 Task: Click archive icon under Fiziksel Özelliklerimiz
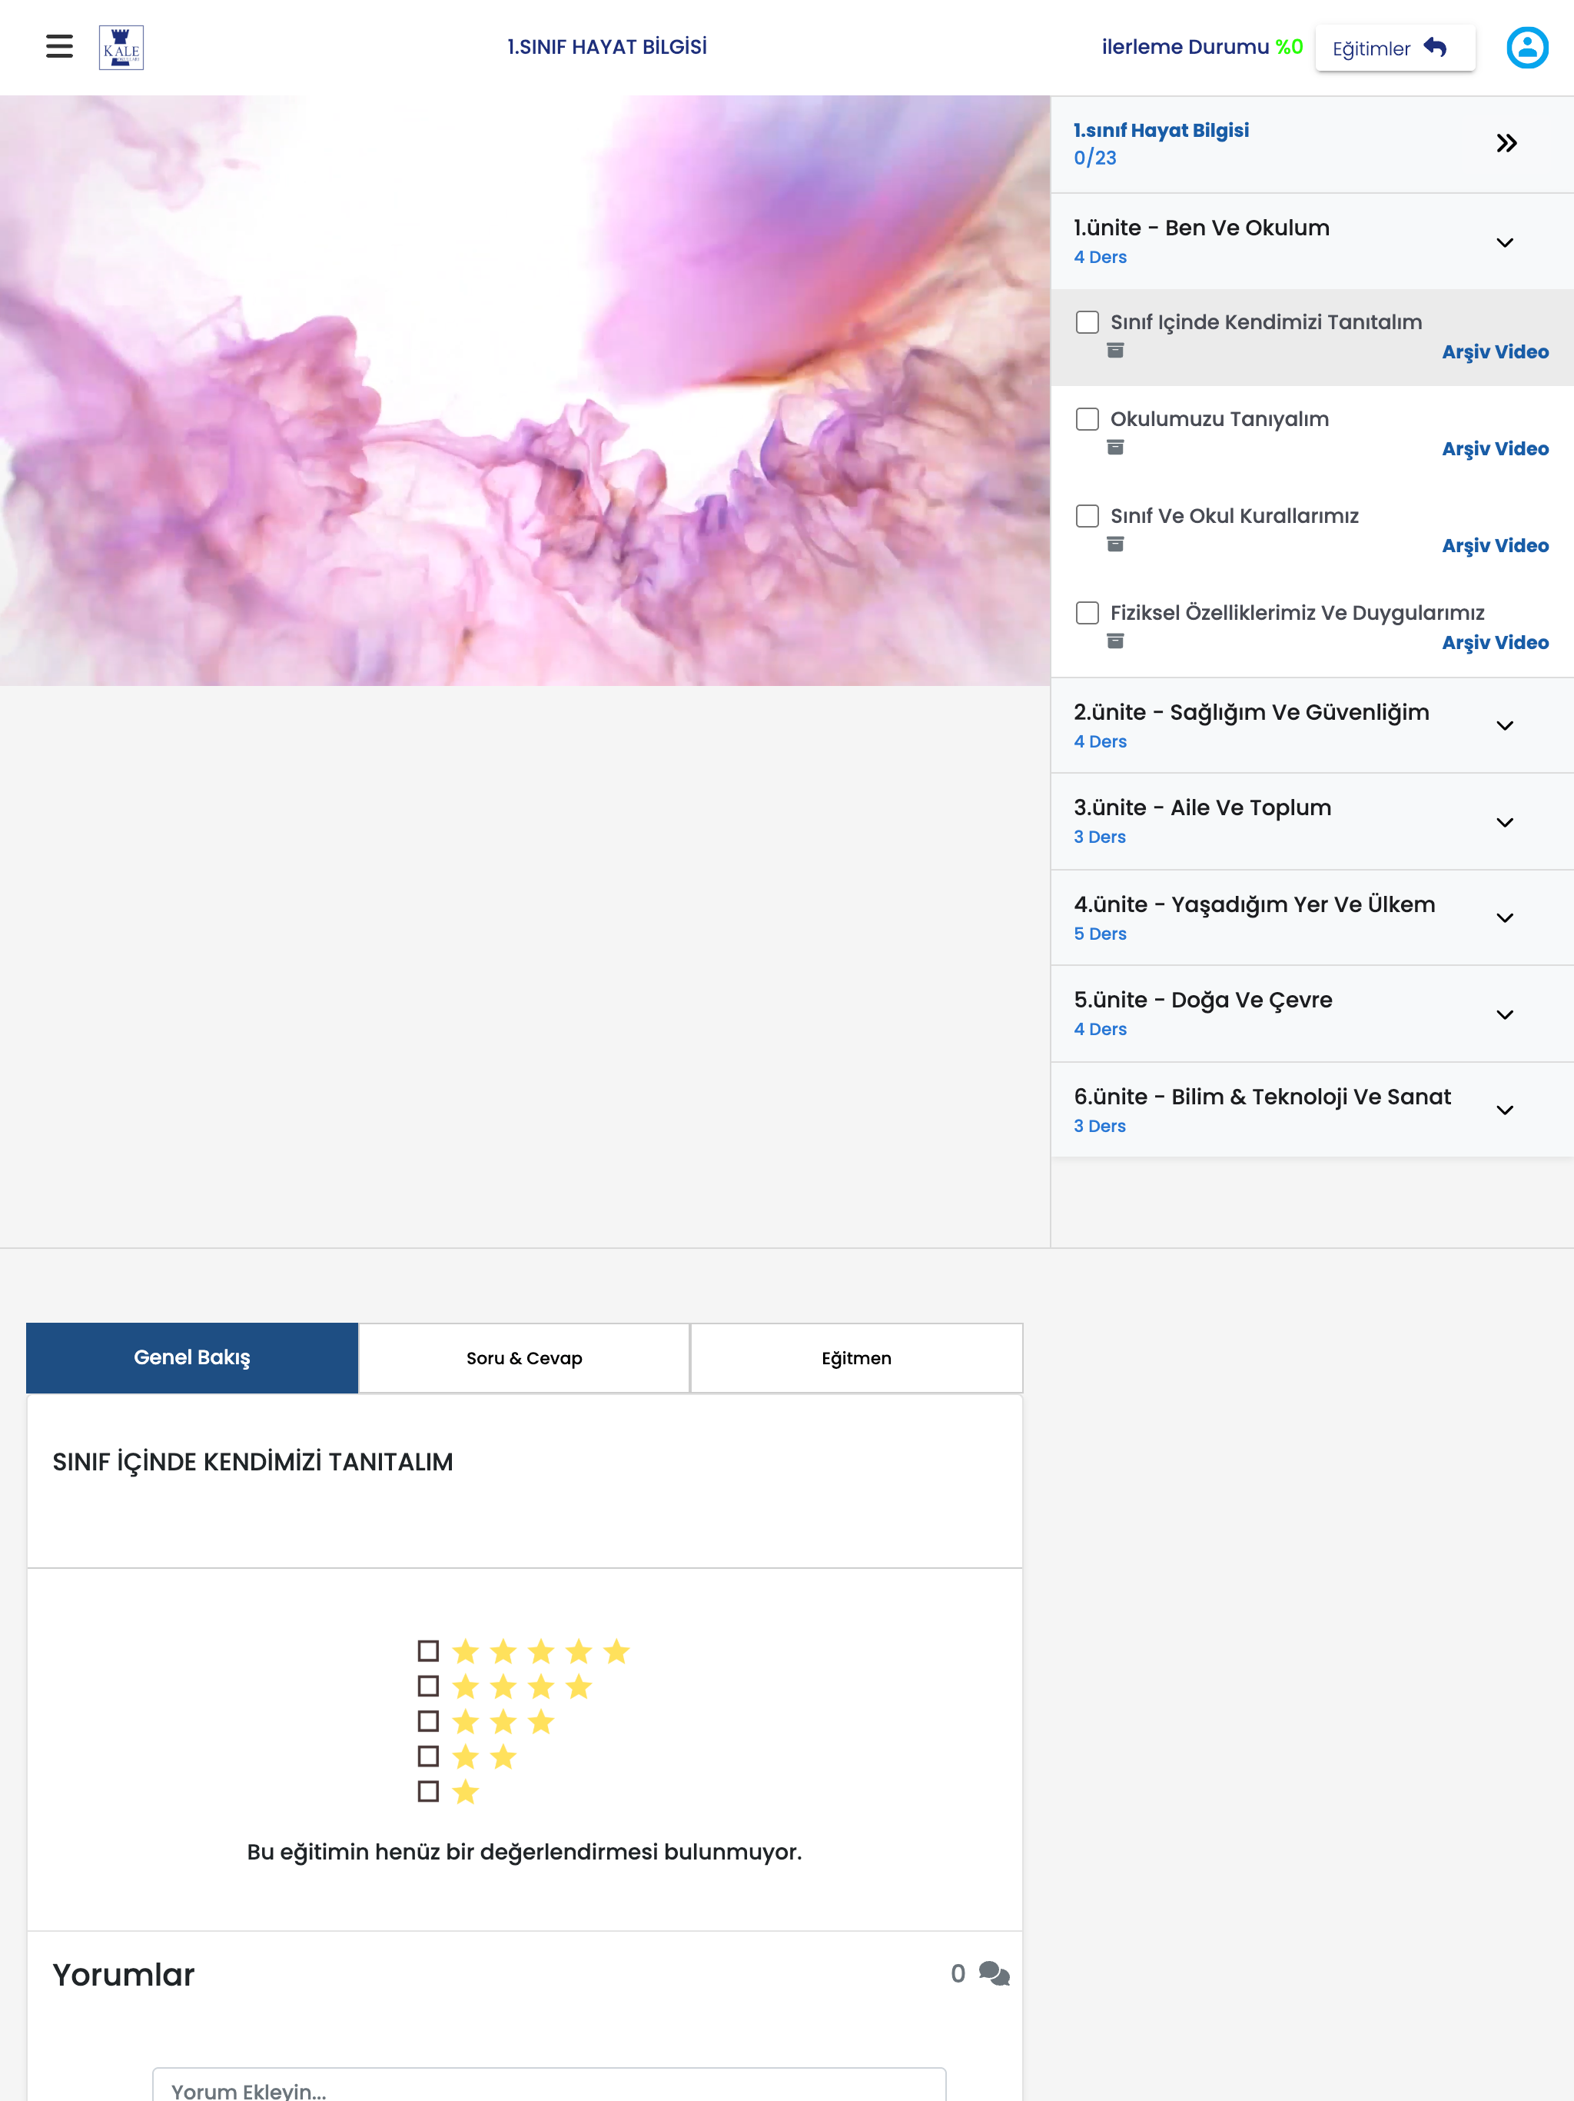1115,641
